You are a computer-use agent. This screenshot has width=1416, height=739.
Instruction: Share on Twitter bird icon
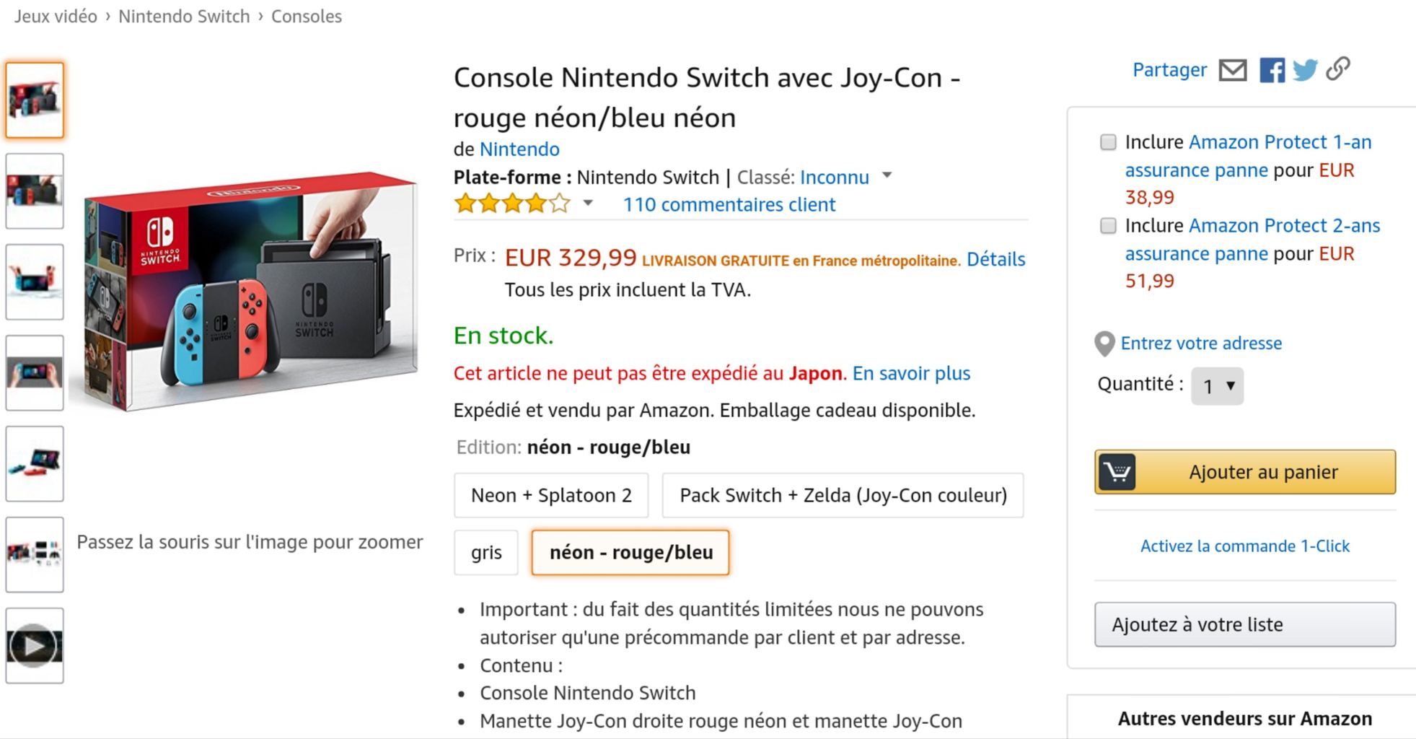pos(1305,70)
